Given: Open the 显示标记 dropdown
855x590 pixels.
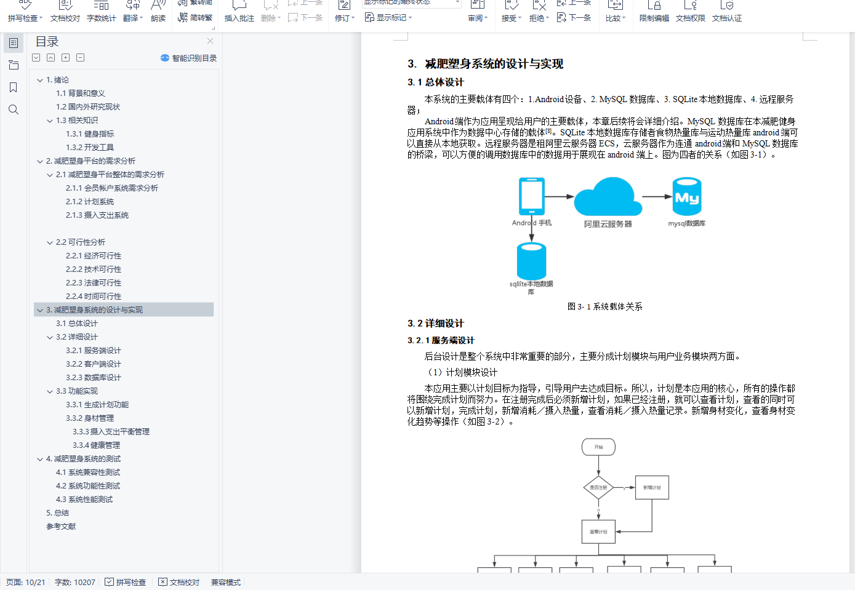Looking at the screenshot, I should (x=388, y=18).
